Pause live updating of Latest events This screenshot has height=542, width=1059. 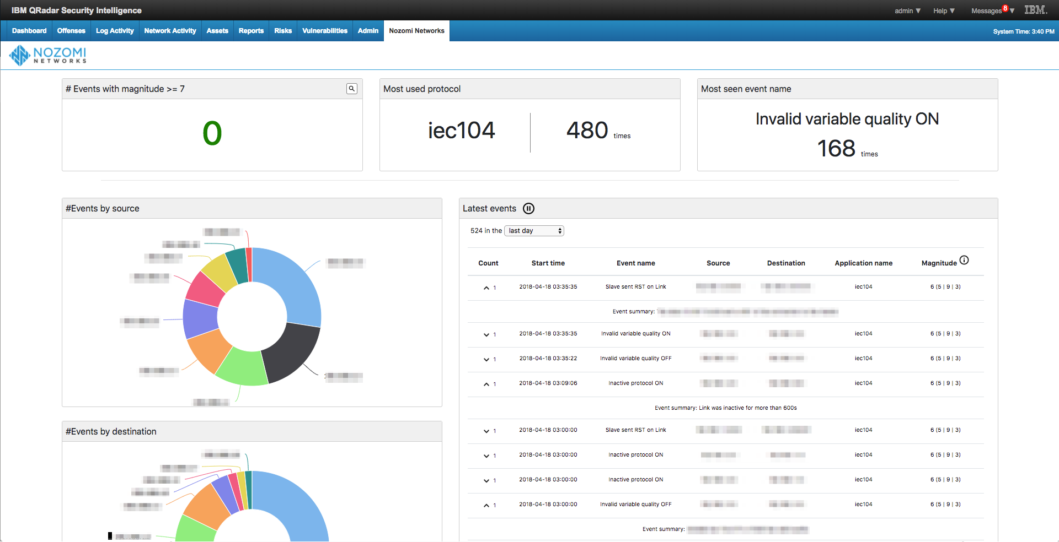click(529, 208)
